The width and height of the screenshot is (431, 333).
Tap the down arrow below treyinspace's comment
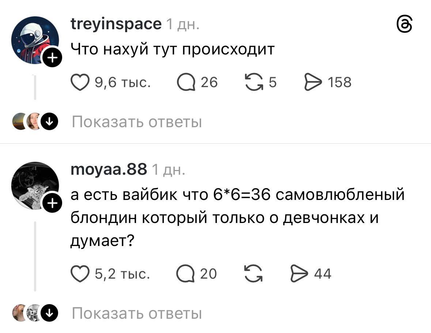click(48, 122)
